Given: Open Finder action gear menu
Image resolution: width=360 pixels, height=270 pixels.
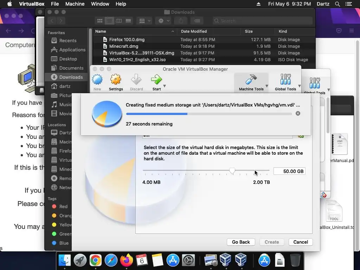Looking at the screenshot, I should [x=163, y=21].
